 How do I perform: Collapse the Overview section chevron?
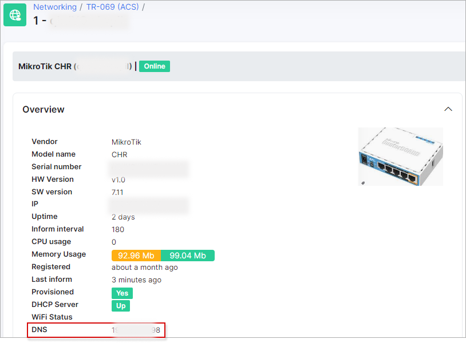tap(448, 109)
